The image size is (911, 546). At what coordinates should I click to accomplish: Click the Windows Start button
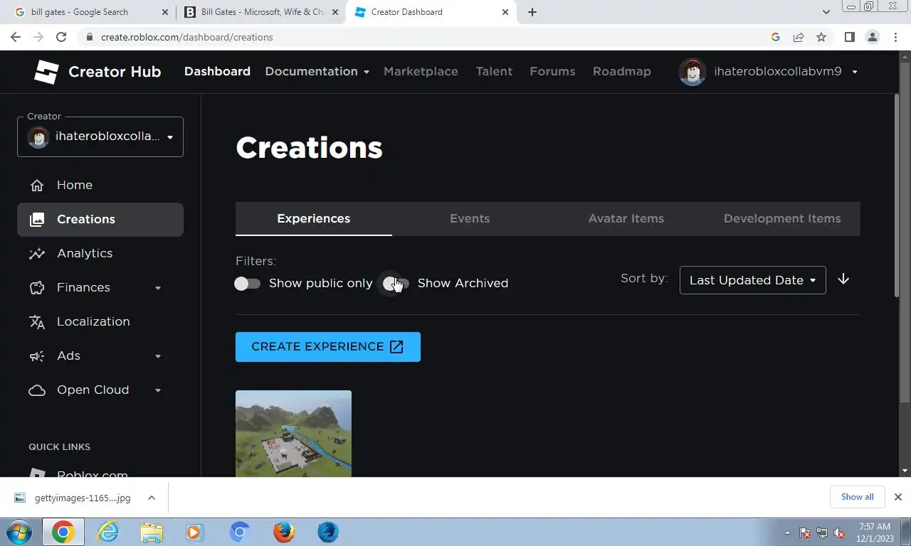(x=19, y=532)
